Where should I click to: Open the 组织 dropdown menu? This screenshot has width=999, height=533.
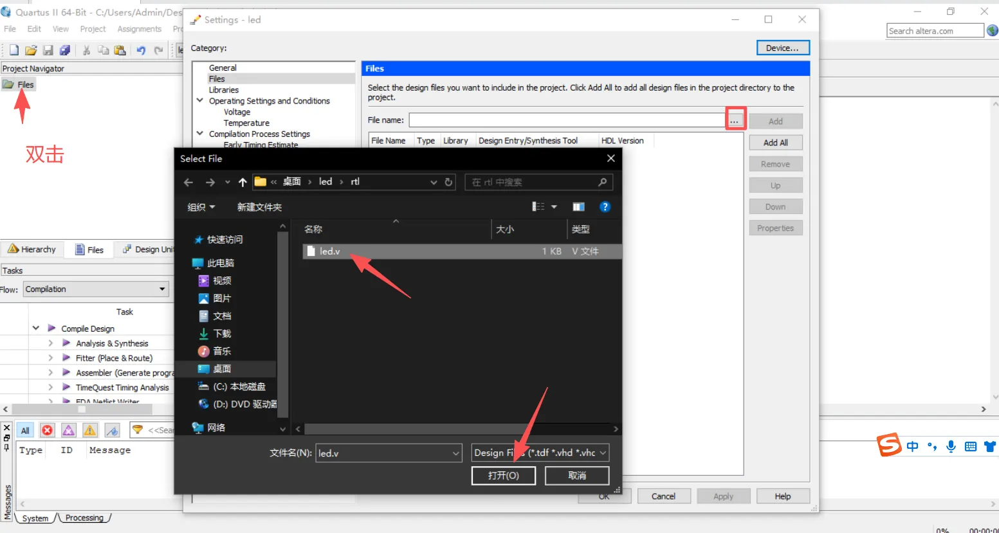pyautogui.click(x=201, y=207)
